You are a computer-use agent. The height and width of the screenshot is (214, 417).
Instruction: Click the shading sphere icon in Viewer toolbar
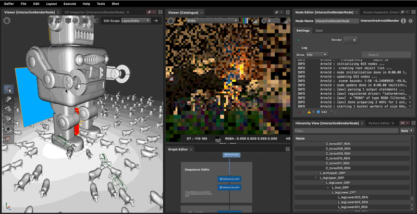click(75, 21)
